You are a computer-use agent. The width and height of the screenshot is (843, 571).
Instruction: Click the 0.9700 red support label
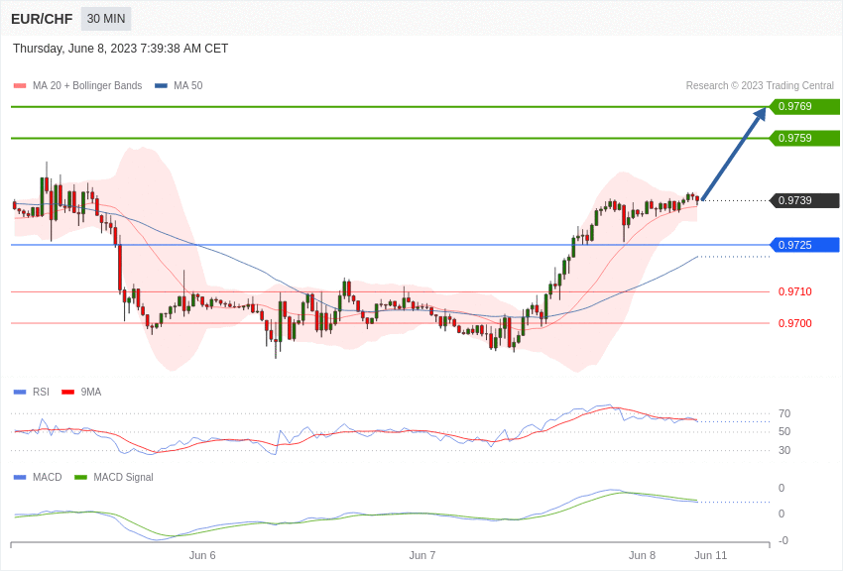(795, 323)
